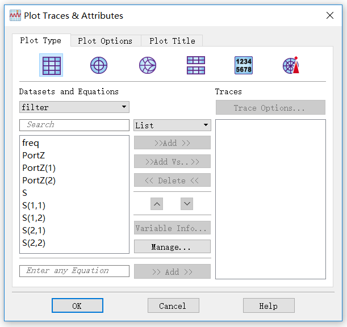The image size is (347, 327).
Task: Open the List view mode dropdown
Action: pyautogui.click(x=172, y=125)
